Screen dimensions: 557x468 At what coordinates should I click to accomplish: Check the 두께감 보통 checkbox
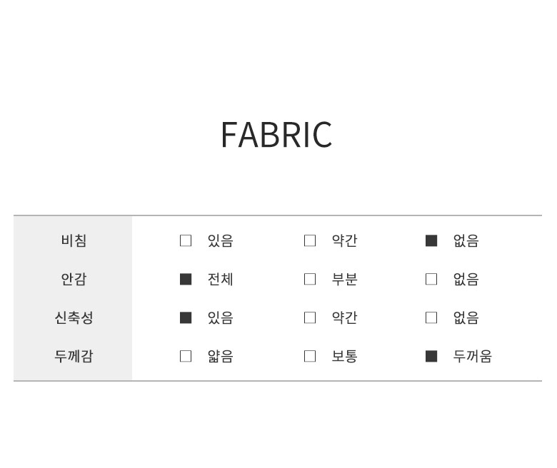[x=310, y=356]
